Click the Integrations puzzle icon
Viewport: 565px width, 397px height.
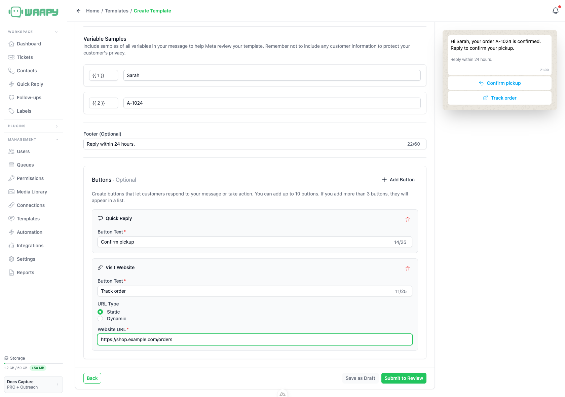(x=11, y=246)
